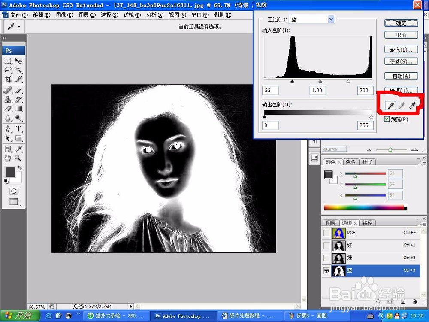Hide the 蓝 channel visibility eye
Image resolution: width=429 pixels, height=322 pixels.
click(x=326, y=270)
